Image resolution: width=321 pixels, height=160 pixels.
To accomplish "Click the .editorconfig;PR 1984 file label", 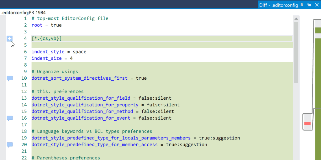I will pos(24,12).
